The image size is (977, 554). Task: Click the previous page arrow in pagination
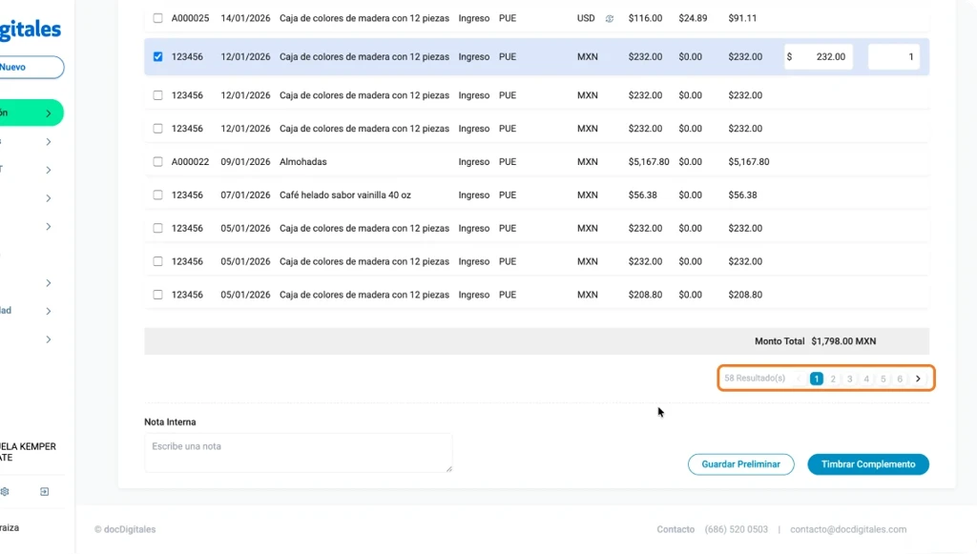799,379
